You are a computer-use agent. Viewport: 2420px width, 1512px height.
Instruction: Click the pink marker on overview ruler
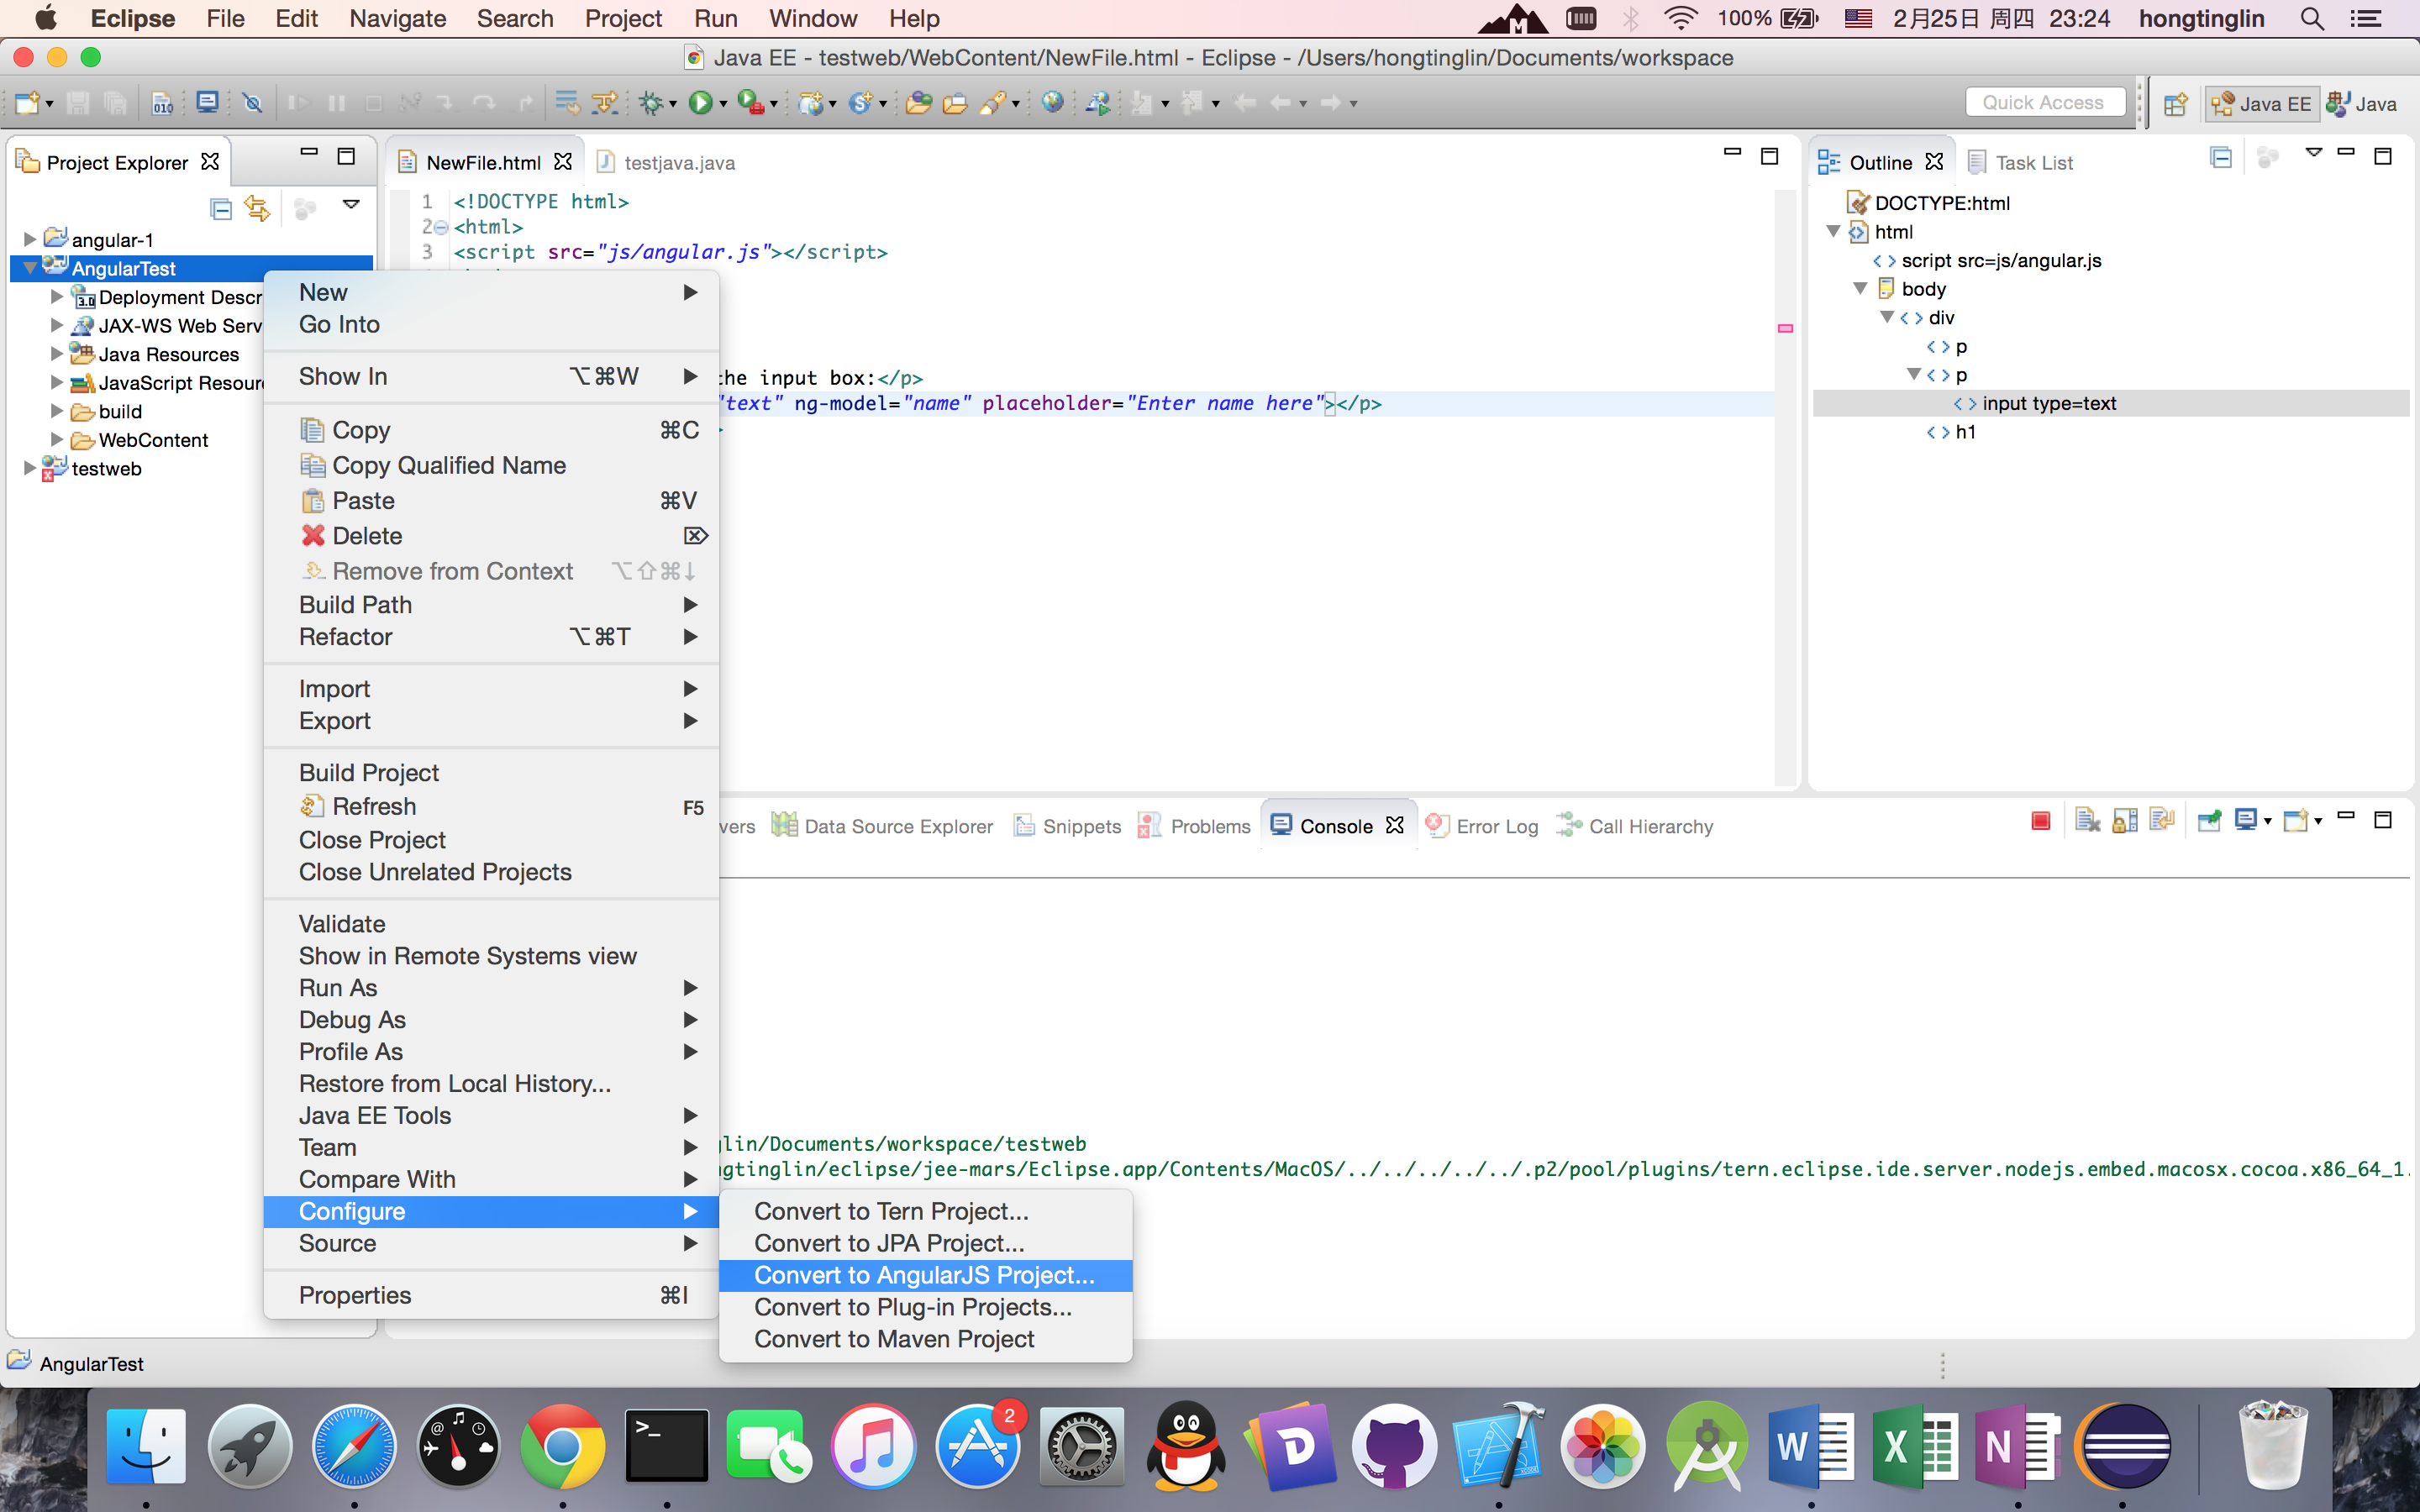click(1785, 328)
